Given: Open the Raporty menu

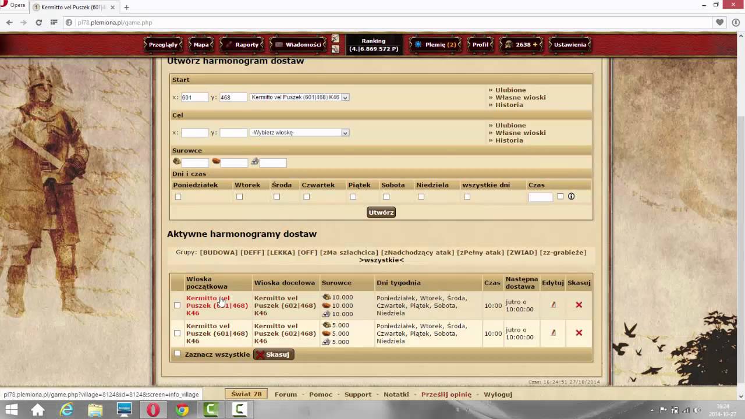Looking at the screenshot, I should click(242, 44).
